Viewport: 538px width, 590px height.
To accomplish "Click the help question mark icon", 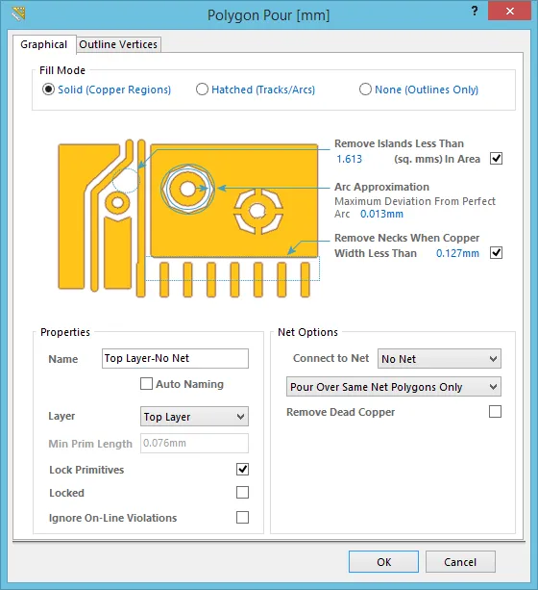I will pos(475,11).
